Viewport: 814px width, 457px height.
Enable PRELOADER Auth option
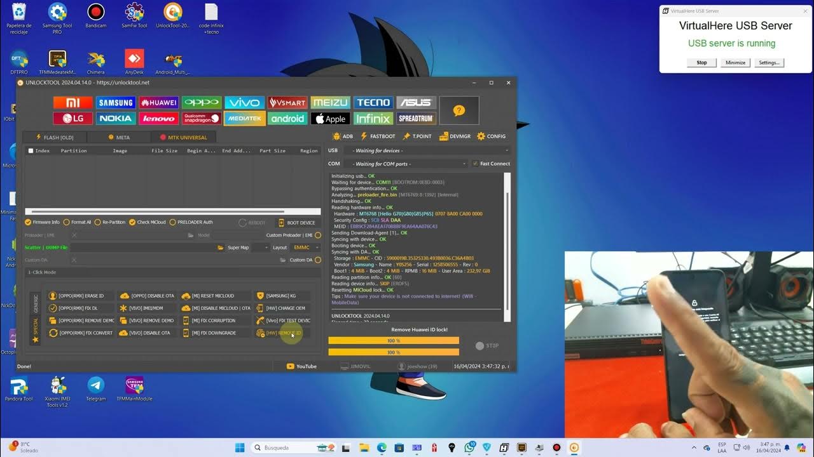coord(191,222)
